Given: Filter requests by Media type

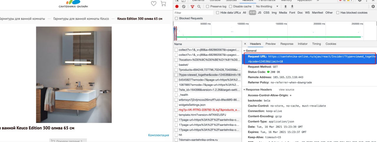Looking at the screenshot, I should 283,13.
